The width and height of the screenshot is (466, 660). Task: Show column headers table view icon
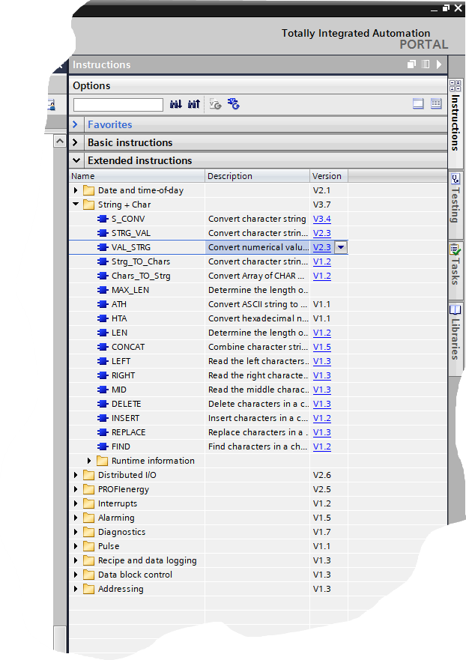[x=436, y=103]
